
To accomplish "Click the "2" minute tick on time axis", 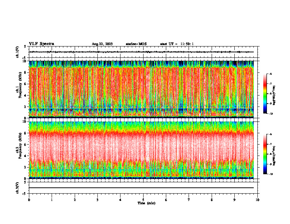I will 75,200.
